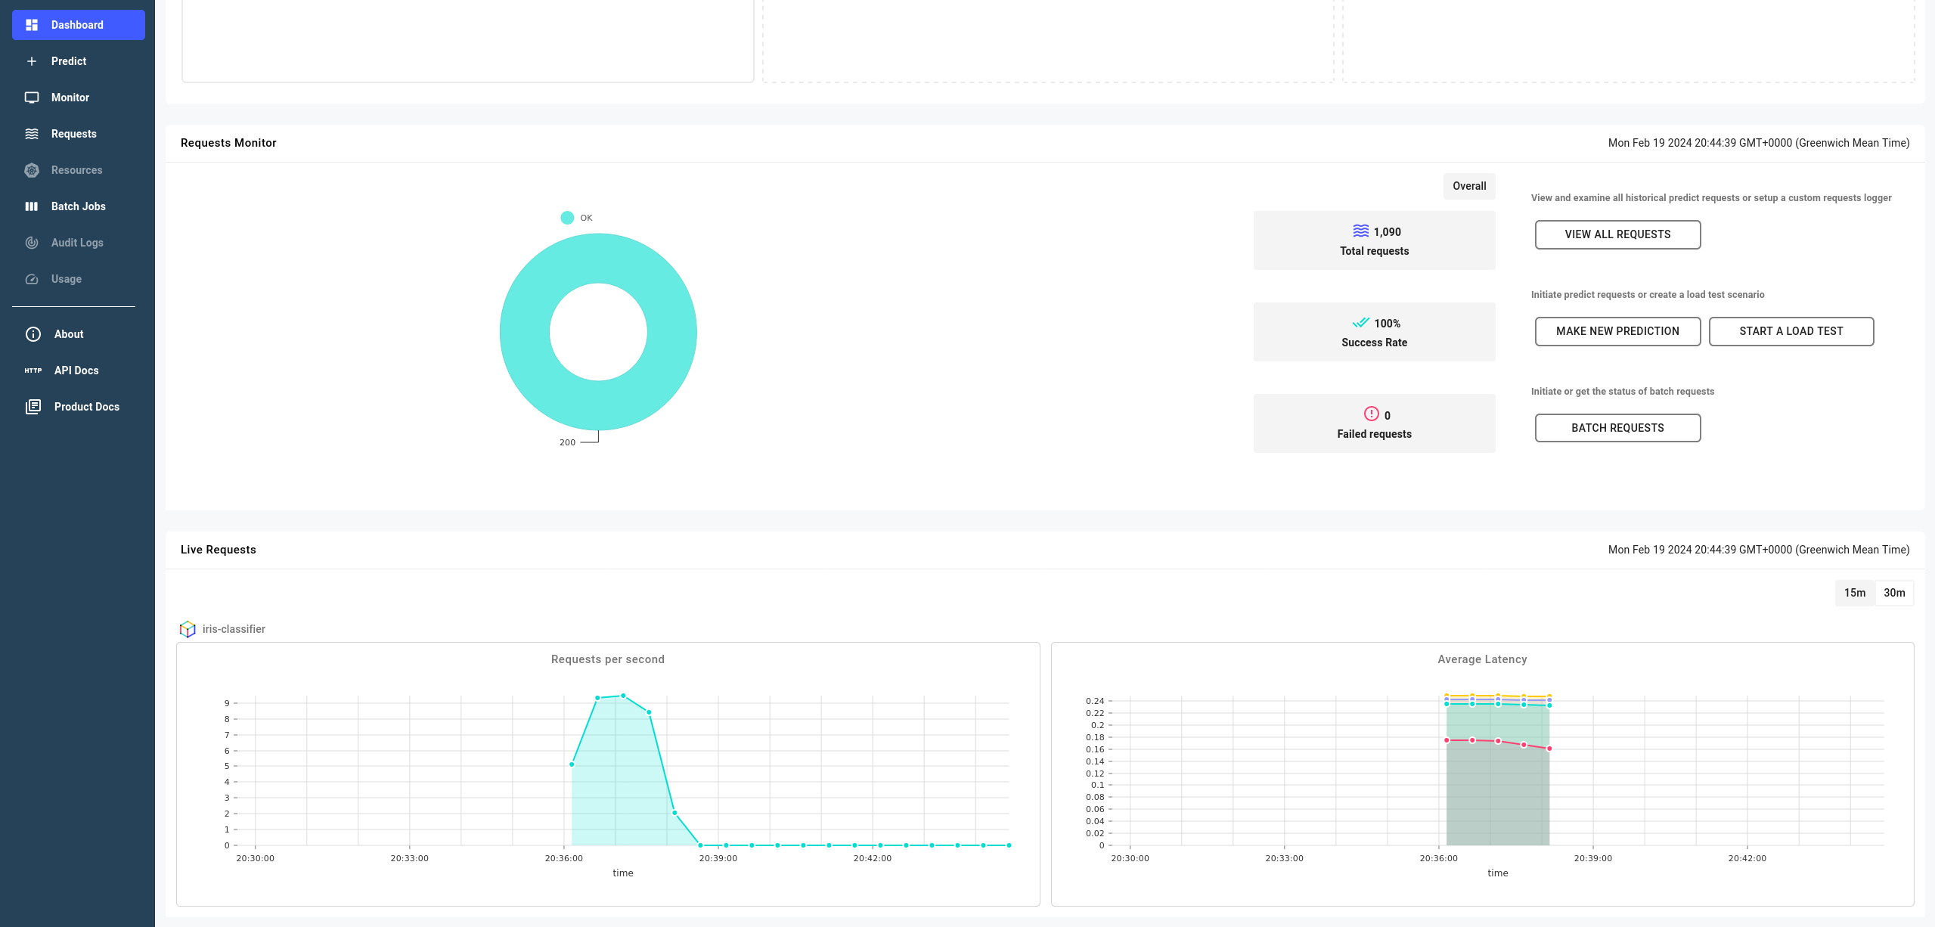
Task: Click the 20:39:00 tick on Requests per second chart
Action: pyautogui.click(x=718, y=858)
